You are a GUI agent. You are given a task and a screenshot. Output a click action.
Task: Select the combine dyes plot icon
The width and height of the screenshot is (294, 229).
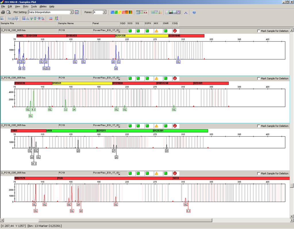153,12
